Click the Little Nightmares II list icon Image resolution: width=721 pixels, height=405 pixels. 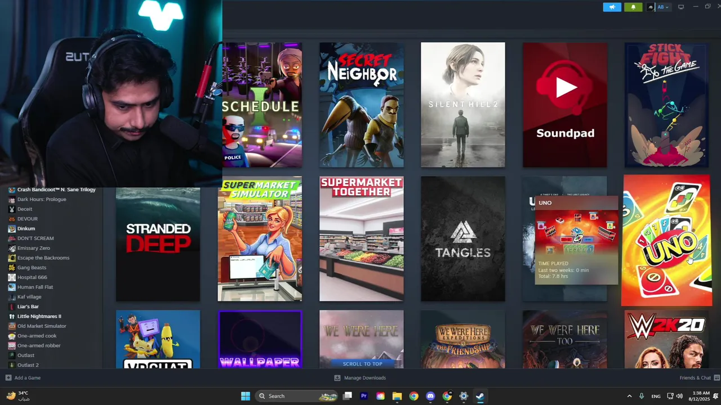pyautogui.click(x=11, y=316)
